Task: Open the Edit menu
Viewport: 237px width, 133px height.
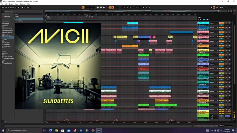Action: coord(6,4)
